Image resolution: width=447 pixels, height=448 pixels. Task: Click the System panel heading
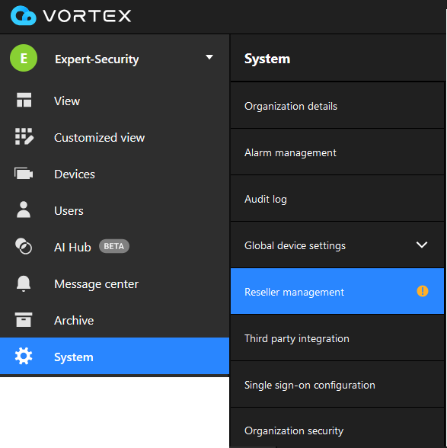tap(267, 59)
